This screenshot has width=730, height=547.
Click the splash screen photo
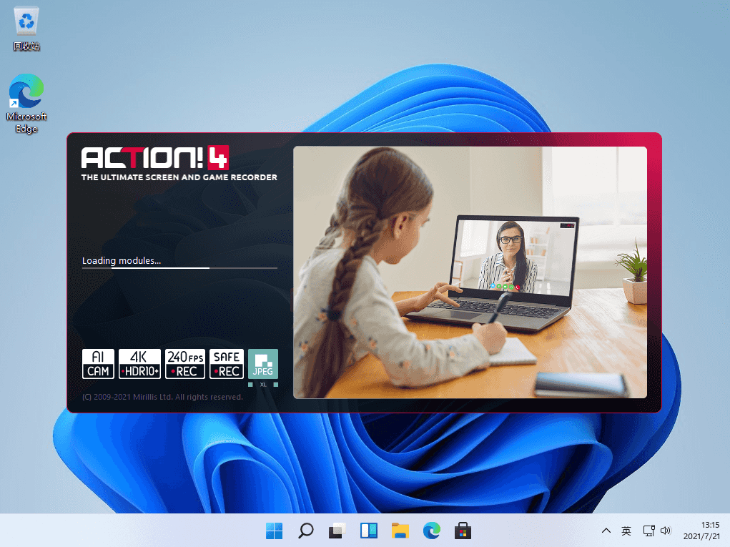click(x=470, y=272)
